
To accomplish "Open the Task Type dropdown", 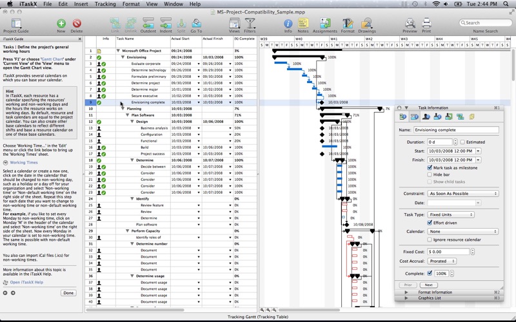I will point(451,214).
